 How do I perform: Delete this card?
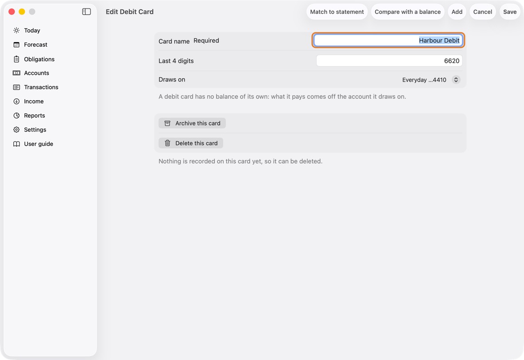tap(191, 143)
